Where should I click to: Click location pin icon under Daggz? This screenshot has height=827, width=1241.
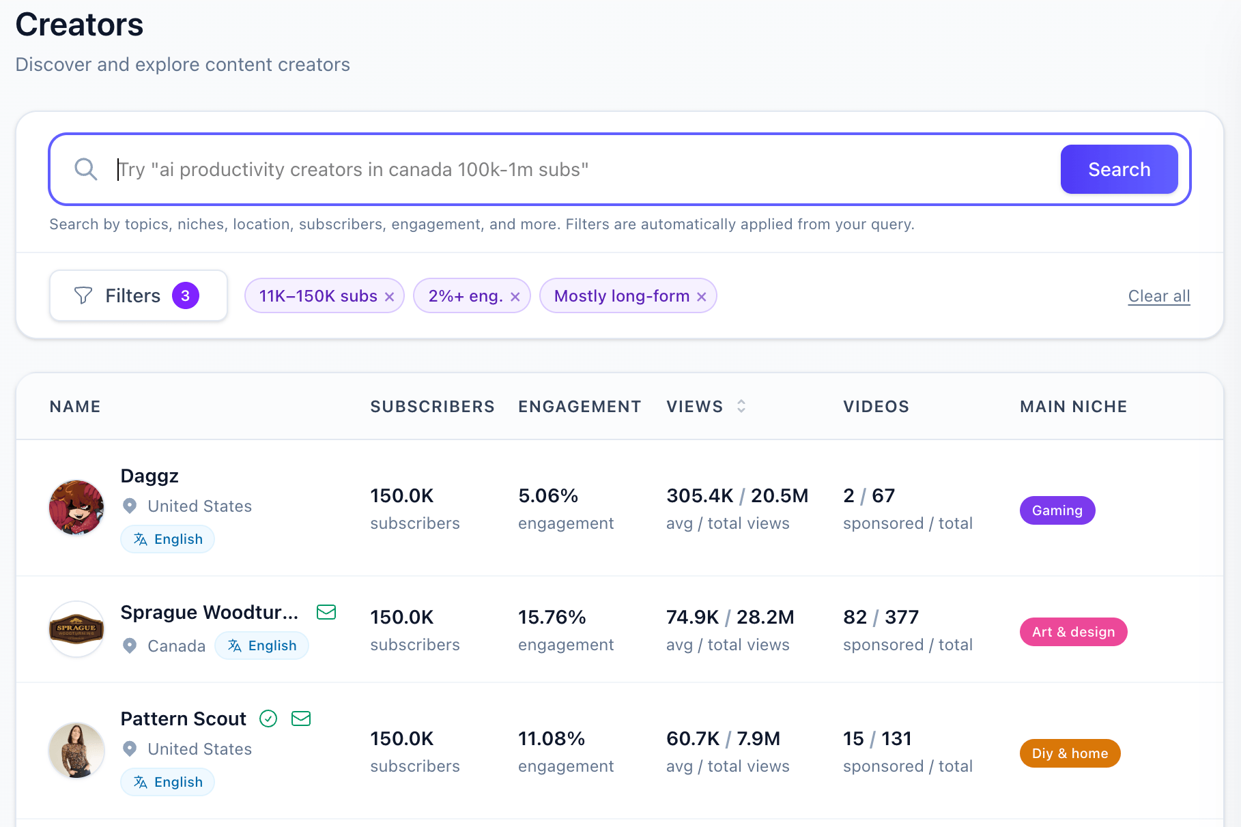click(130, 506)
